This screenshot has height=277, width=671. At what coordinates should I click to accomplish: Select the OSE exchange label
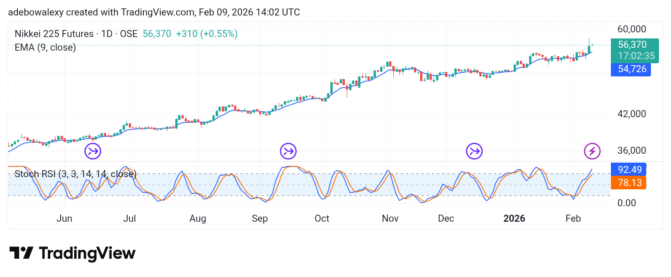[130, 34]
